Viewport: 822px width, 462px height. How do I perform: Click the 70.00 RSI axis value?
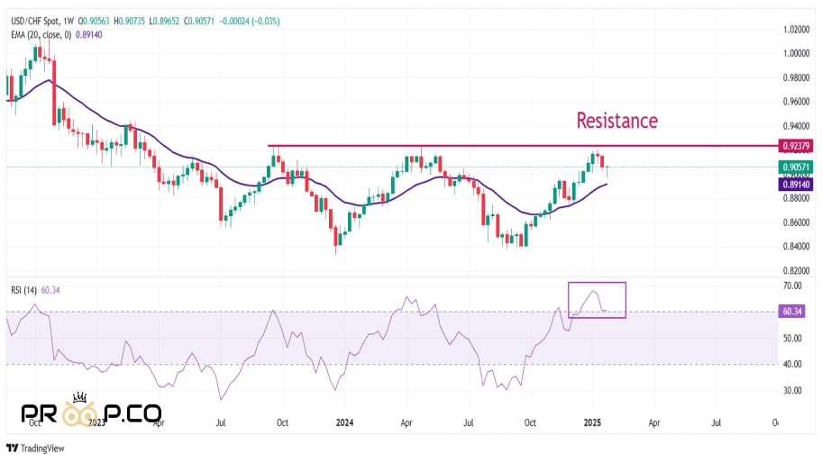[x=792, y=286]
